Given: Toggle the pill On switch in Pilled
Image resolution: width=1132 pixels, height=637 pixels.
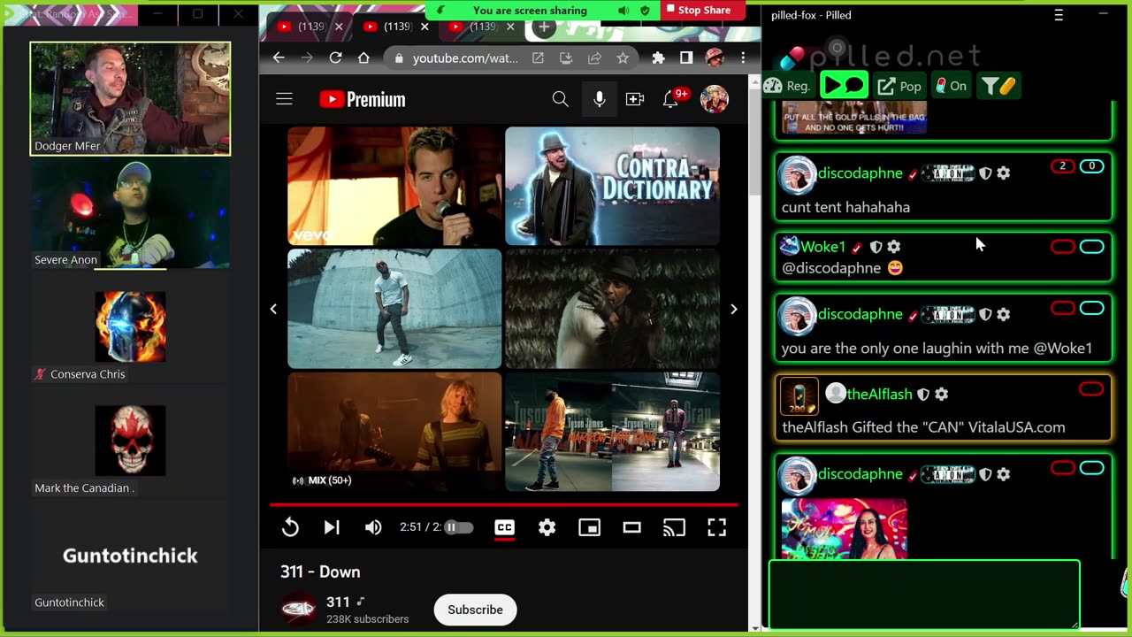Looking at the screenshot, I should coord(951,86).
